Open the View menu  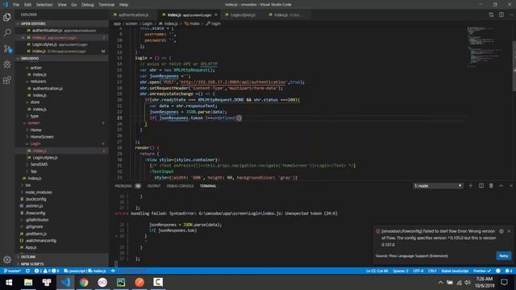click(x=62, y=5)
